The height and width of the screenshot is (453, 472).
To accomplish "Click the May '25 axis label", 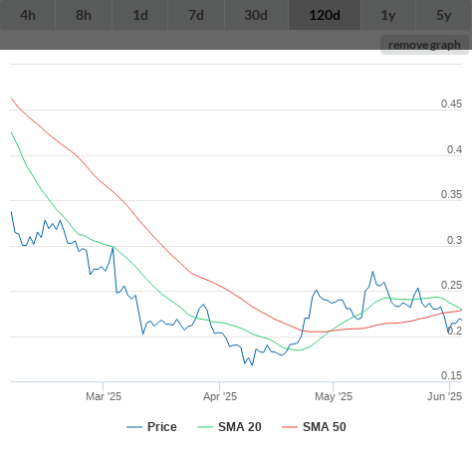I will (334, 396).
